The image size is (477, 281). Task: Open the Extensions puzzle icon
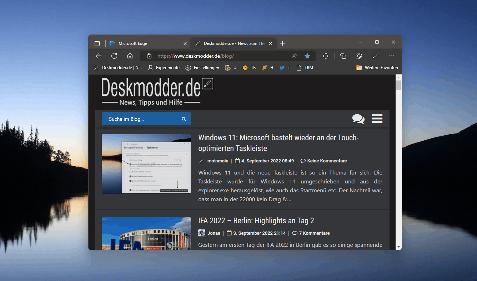[x=326, y=56]
